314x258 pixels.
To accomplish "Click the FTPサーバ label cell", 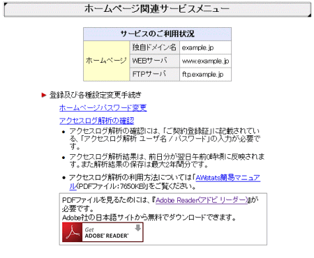I will (154, 75).
